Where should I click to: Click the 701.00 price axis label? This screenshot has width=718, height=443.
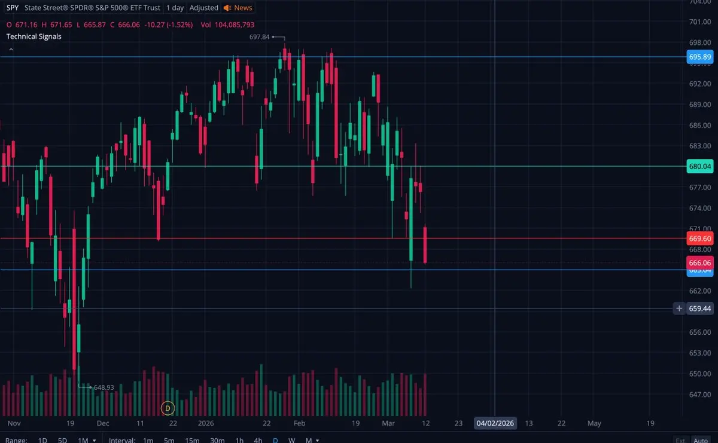pyautogui.click(x=699, y=22)
